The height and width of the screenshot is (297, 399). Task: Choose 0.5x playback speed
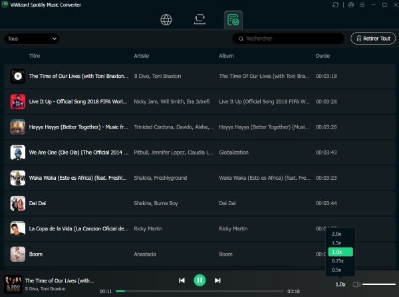340,270
